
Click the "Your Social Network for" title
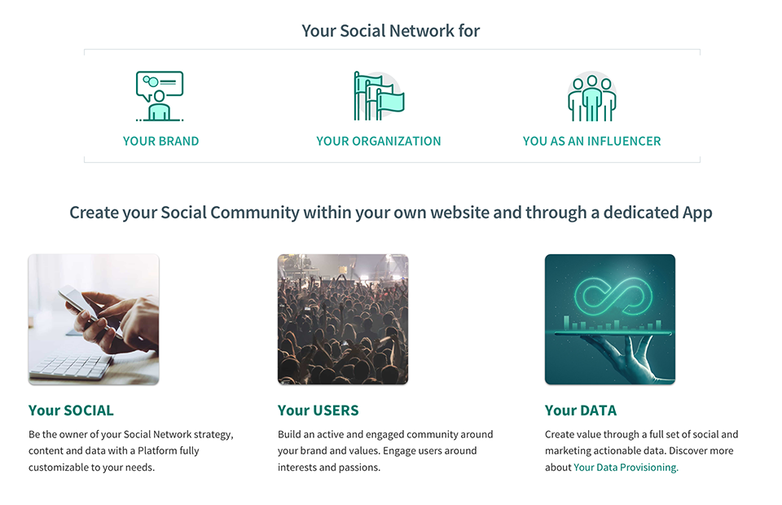[x=390, y=31]
